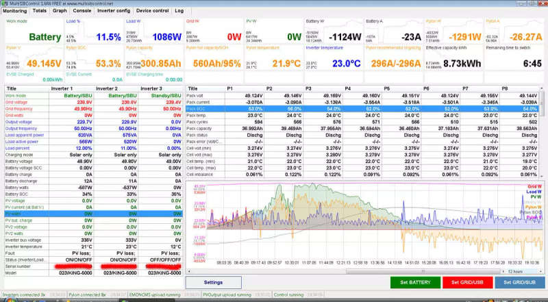Click the Battery W tile showing -1124W

tap(334, 31)
